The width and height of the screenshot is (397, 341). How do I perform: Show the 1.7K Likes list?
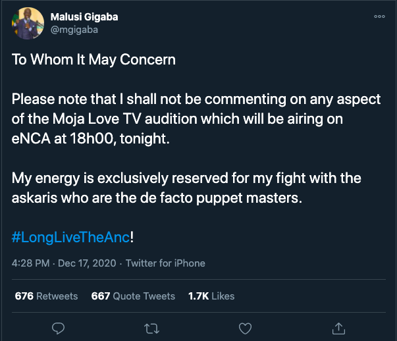point(211,296)
